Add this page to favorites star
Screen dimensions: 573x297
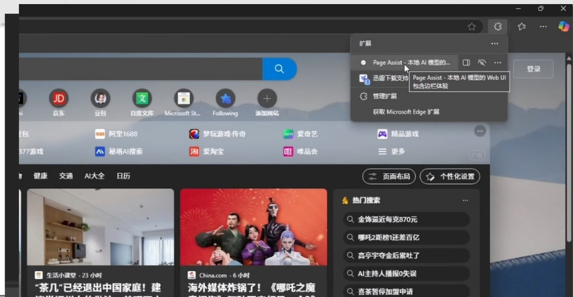pyautogui.click(x=472, y=27)
